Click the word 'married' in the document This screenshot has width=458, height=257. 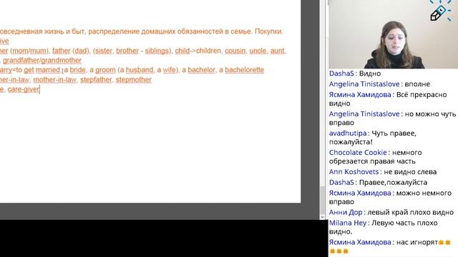click(48, 70)
